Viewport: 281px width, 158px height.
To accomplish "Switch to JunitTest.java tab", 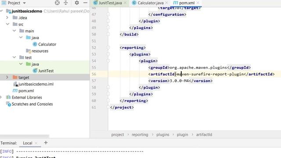I will (x=110, y=3).
